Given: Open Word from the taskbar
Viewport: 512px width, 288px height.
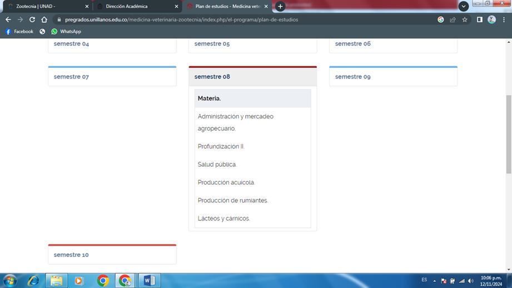Looking at the screenshot, I should click(x=149, y=280).
